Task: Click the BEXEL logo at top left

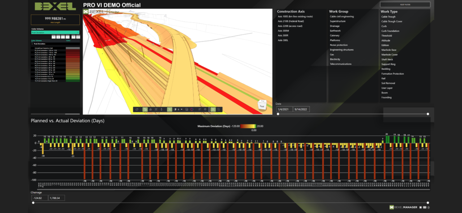Action: click(55, 7)
